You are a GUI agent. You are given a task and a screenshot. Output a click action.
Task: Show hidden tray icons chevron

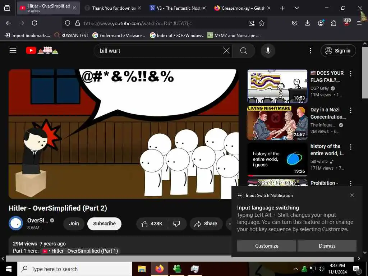(296, 269)
